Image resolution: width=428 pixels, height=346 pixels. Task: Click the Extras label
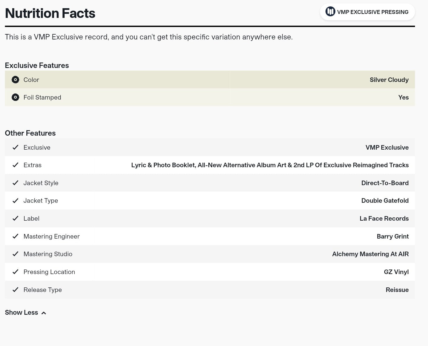pos(32,165)
